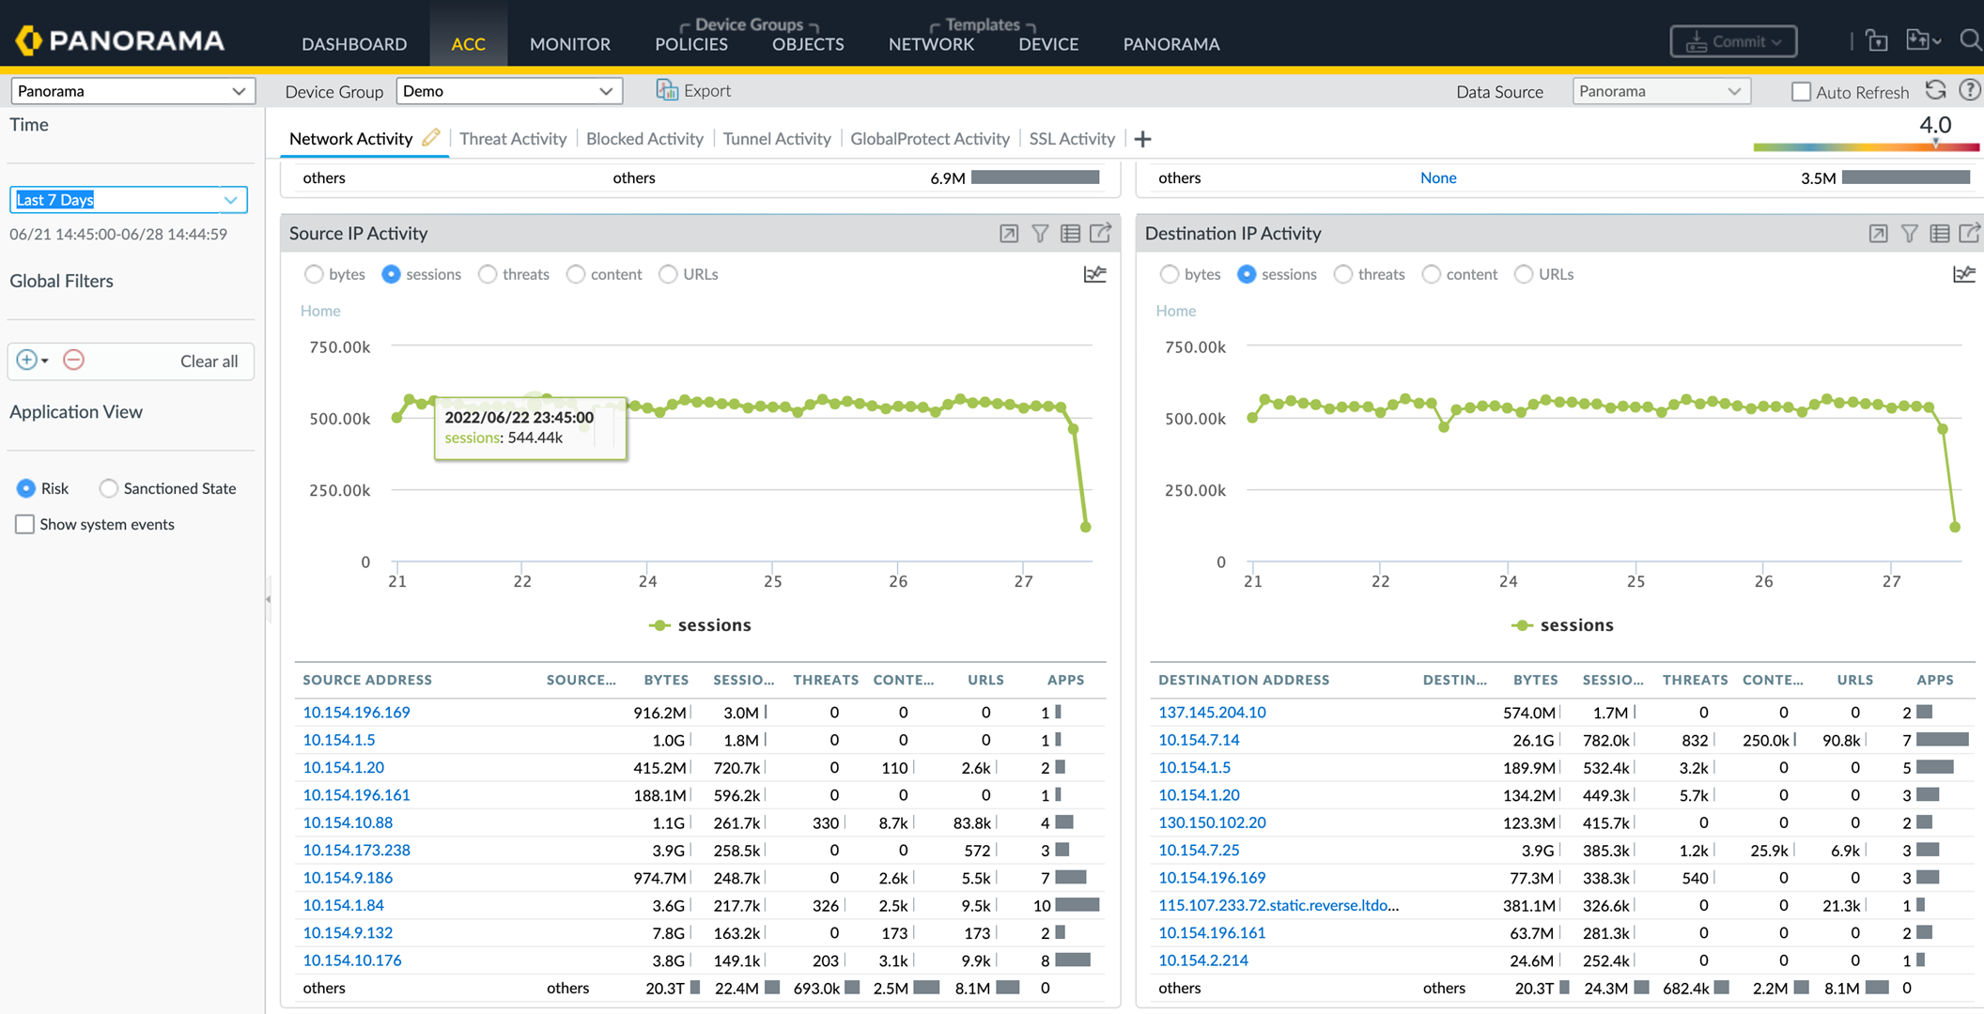Image resolution: width=1984 pixels, height=1014 pixels.
Task: Click the search magnifier icon in top bar
Action: point(1970,40)
